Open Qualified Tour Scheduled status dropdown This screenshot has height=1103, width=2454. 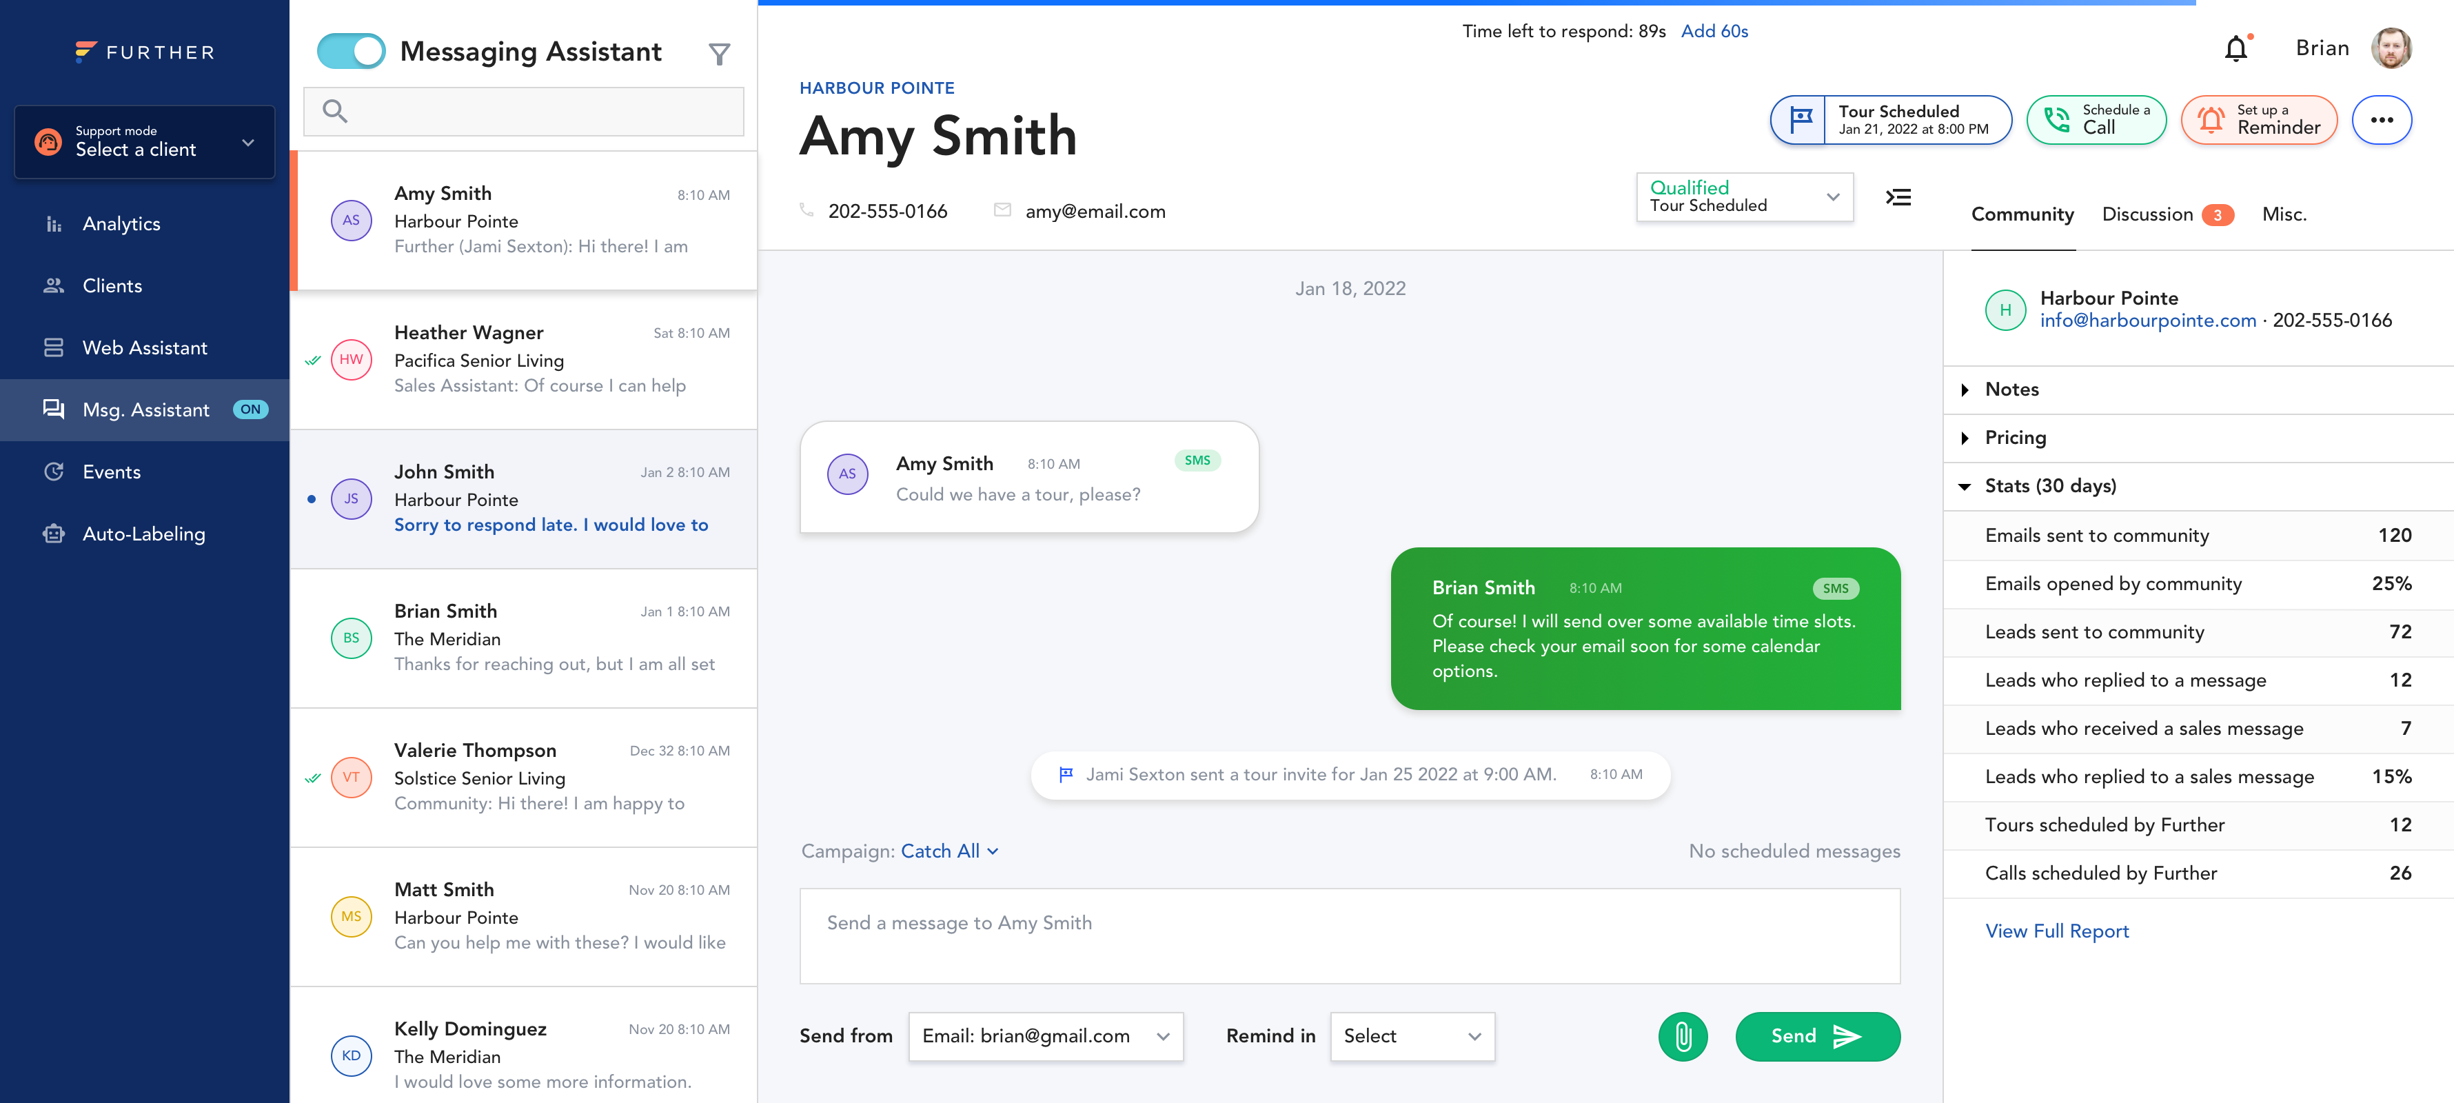coord(1744,197)
